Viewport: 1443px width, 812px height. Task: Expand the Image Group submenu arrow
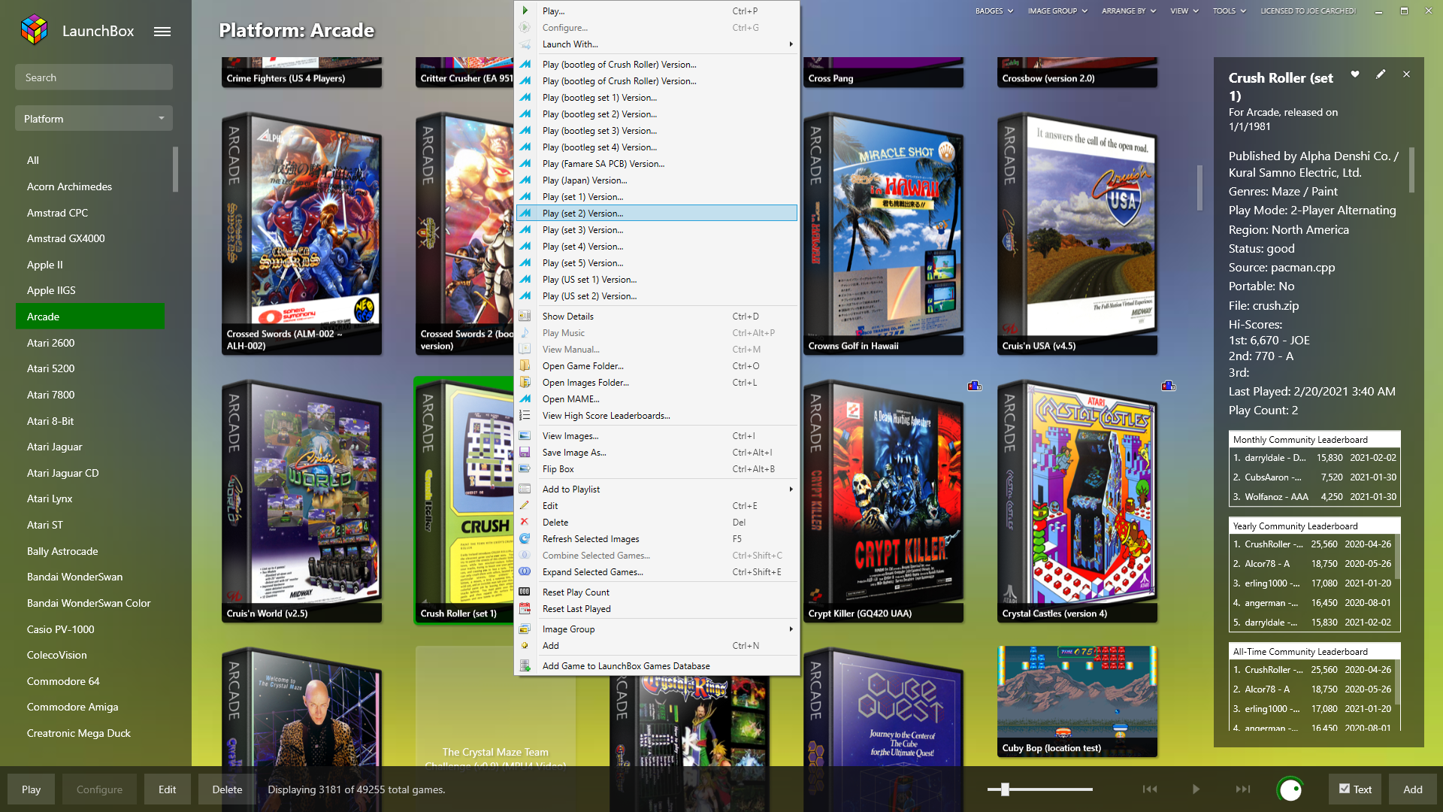791,629
